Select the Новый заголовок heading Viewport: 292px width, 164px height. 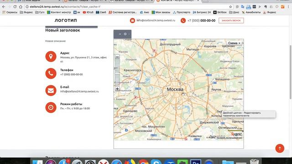[63, 30]
